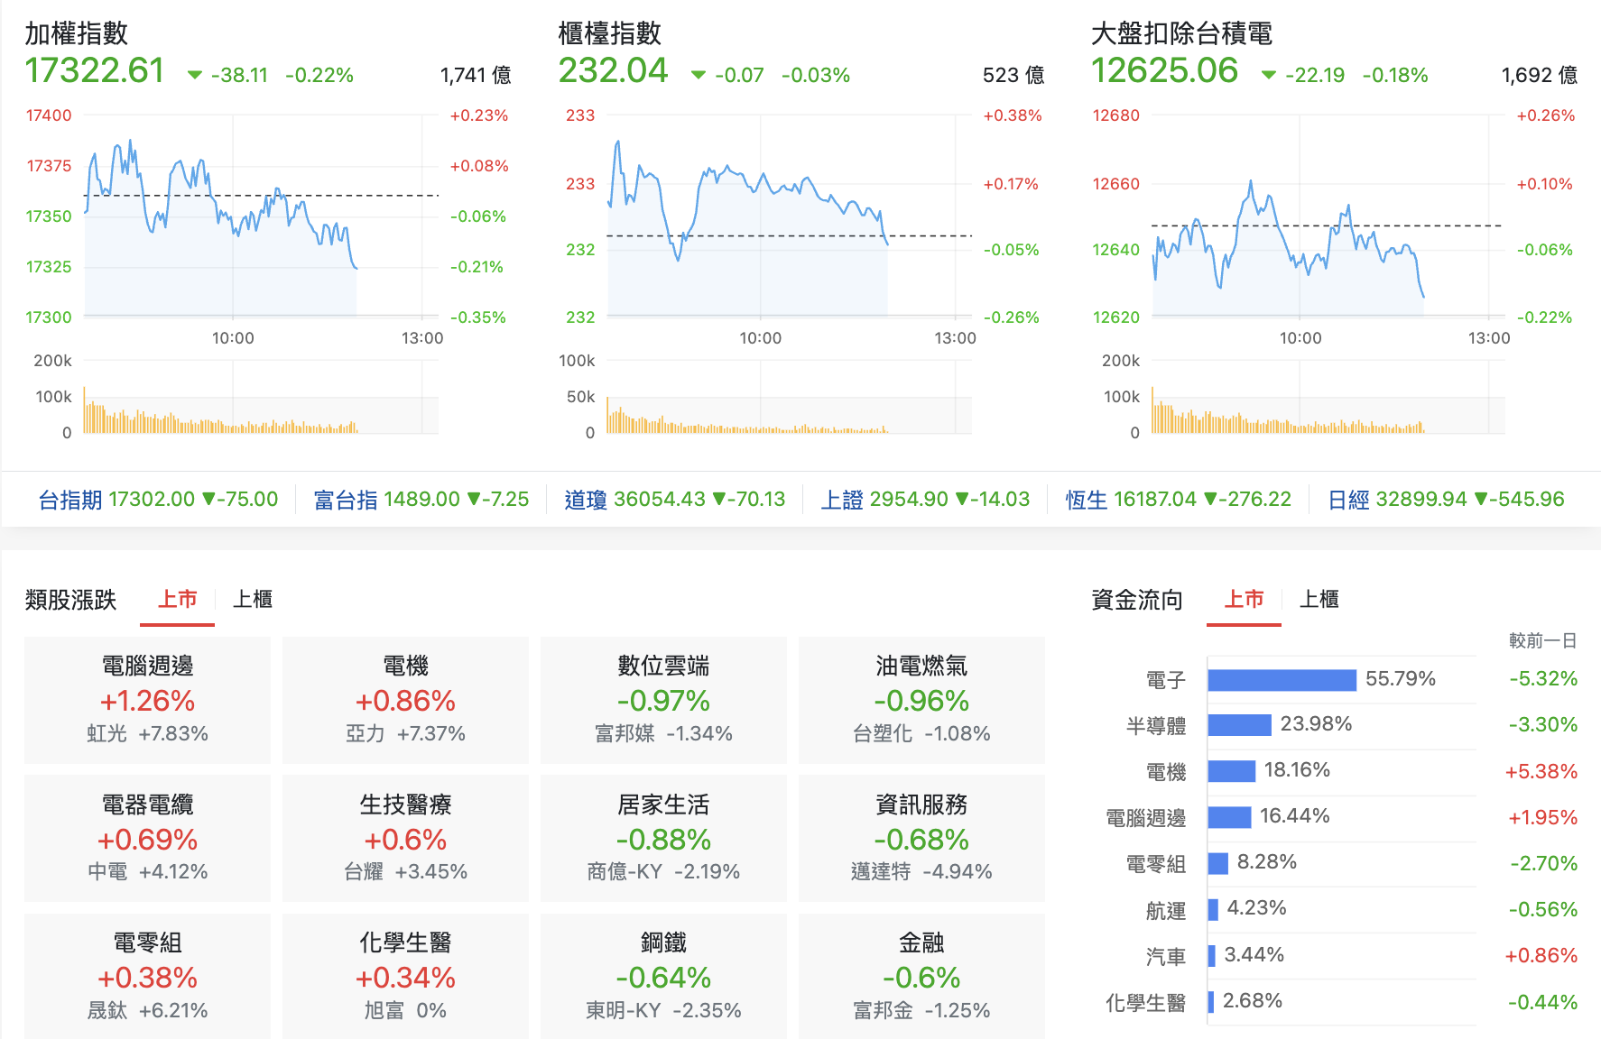Open the 數位雲端 -0.97% sector card
1601x1039 pixels.
point(663,700)
